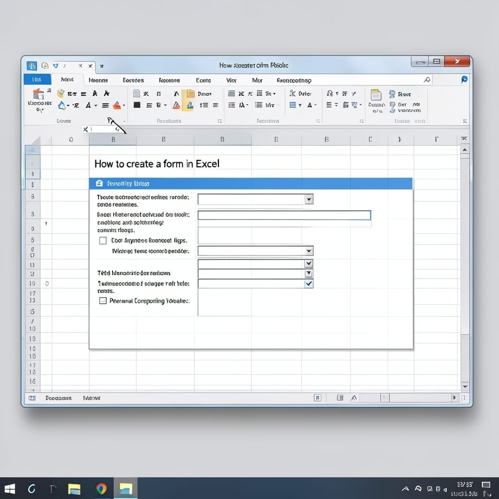This screenshot has width=499, height=499.
Task: Click the heading How to create a form in Excel
Action: click(157, 164)
